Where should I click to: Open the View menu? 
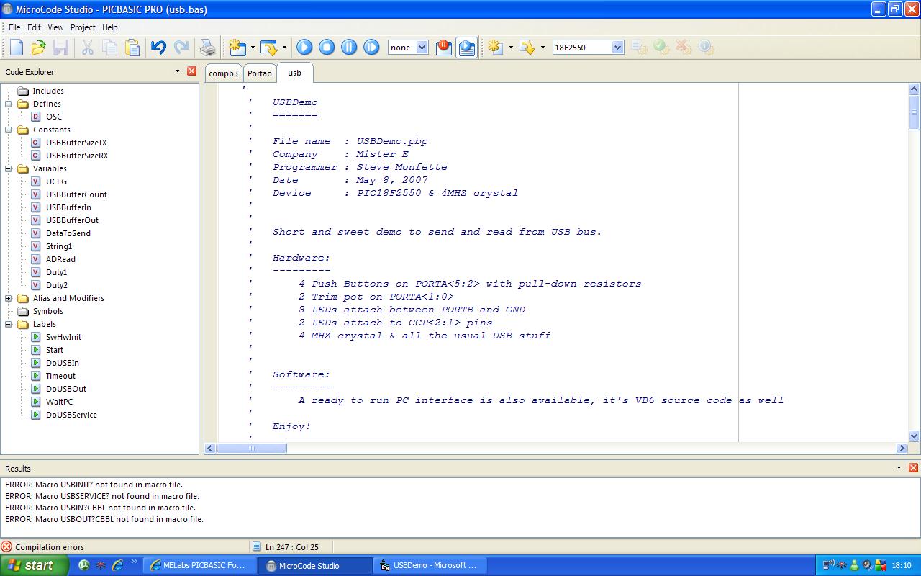coord(55,27)
